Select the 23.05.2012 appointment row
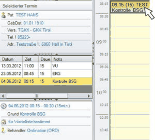The image size is (155, 140). (x=46, y=74)
